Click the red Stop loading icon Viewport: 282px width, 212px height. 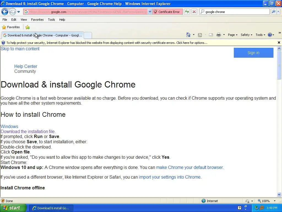194,12
